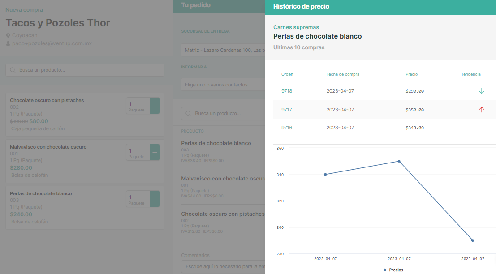Click the Carnes supremas supplier link

coord(296,27)
